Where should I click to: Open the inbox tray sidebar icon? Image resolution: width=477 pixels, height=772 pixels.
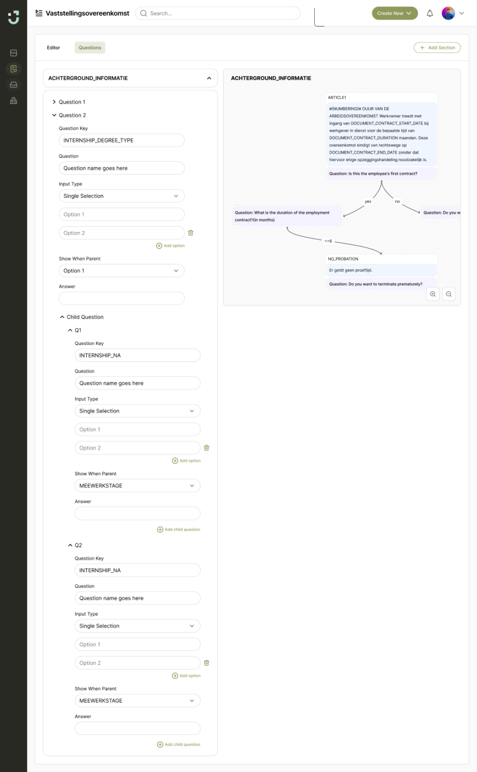click(14, 85)
